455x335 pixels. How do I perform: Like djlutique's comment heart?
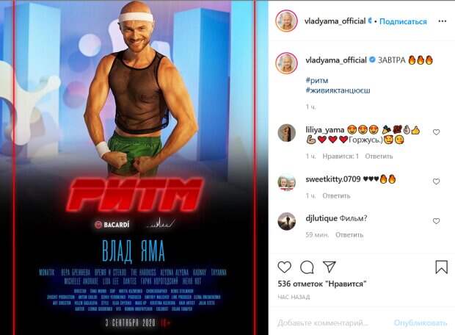436,221
